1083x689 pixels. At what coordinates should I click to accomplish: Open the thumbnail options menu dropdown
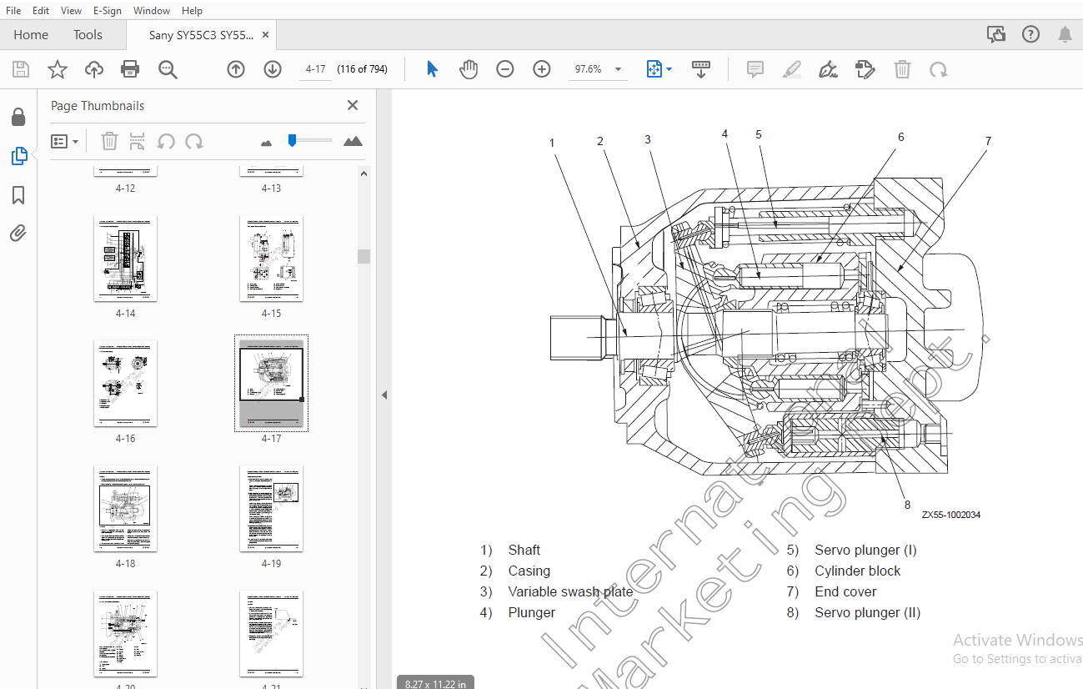[64, 141]
